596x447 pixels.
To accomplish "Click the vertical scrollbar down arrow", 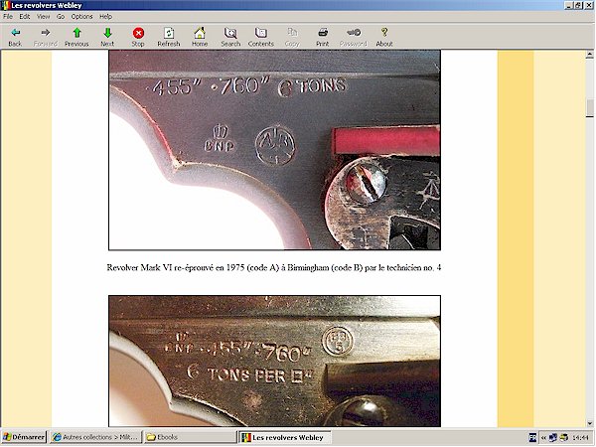I will 589,423.
